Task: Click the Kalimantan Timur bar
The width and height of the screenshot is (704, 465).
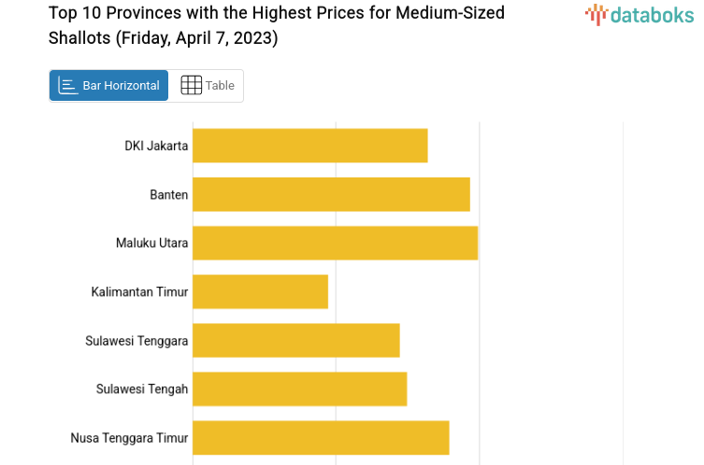Action: point(260,291)
